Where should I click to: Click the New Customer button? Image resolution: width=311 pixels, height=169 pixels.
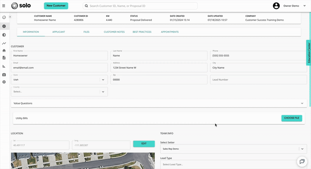(56, 6)
